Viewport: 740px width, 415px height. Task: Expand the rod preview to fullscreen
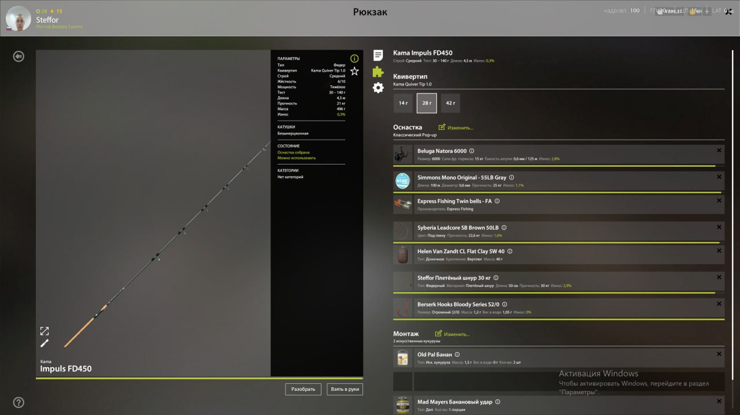[x=45, y=331]
